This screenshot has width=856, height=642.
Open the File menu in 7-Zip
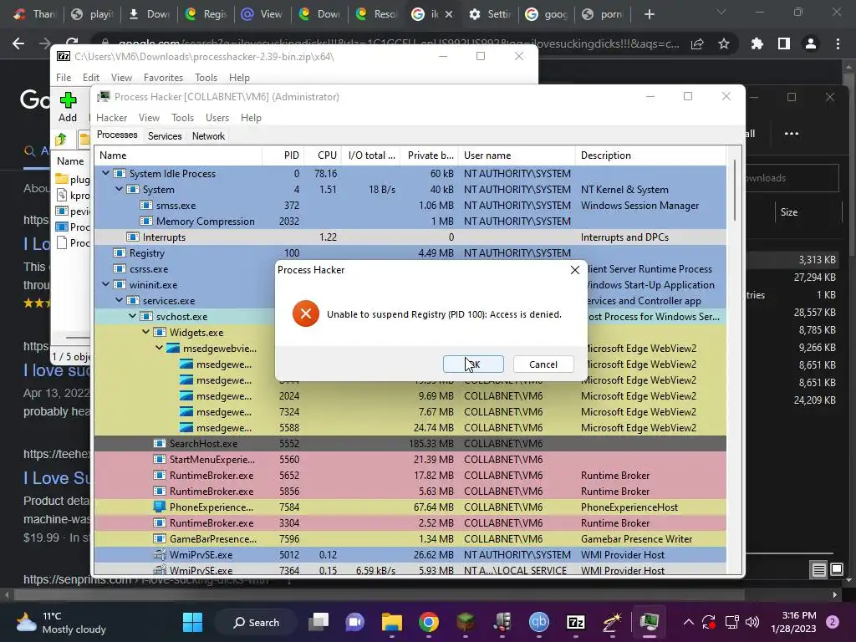pyautogui.click(x=64, y=78)
